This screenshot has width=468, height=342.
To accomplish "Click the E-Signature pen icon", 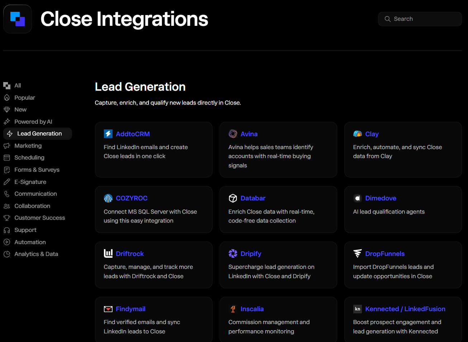I will [x=7, y=182].
